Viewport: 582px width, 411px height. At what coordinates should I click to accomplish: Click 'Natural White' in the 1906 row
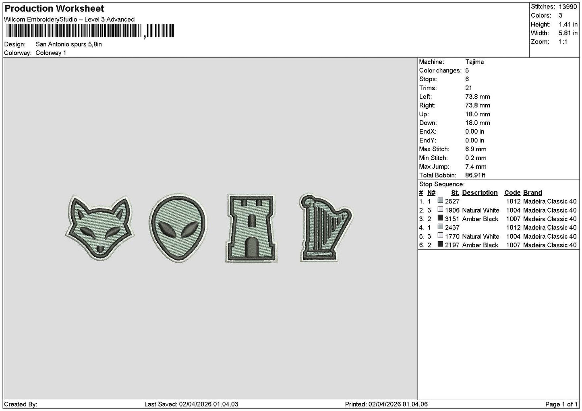tap(481, 210)
